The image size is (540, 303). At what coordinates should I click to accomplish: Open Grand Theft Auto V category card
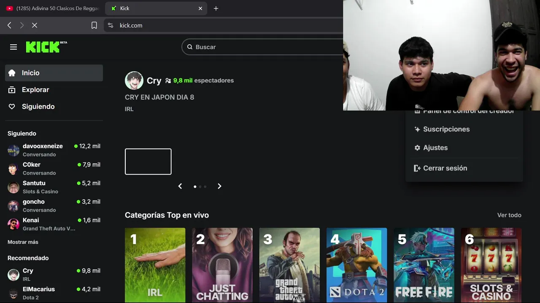[x=289, y=265]
